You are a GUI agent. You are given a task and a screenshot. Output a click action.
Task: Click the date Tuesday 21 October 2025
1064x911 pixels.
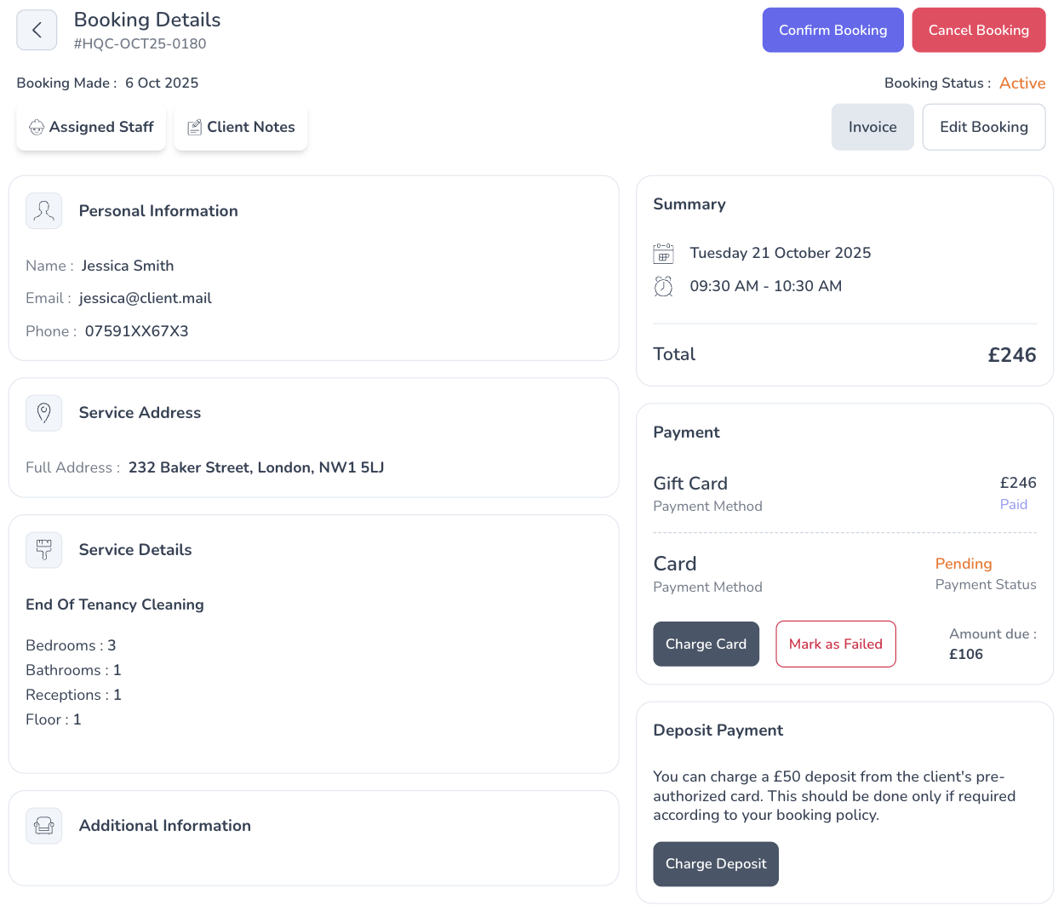click(781, 254)
